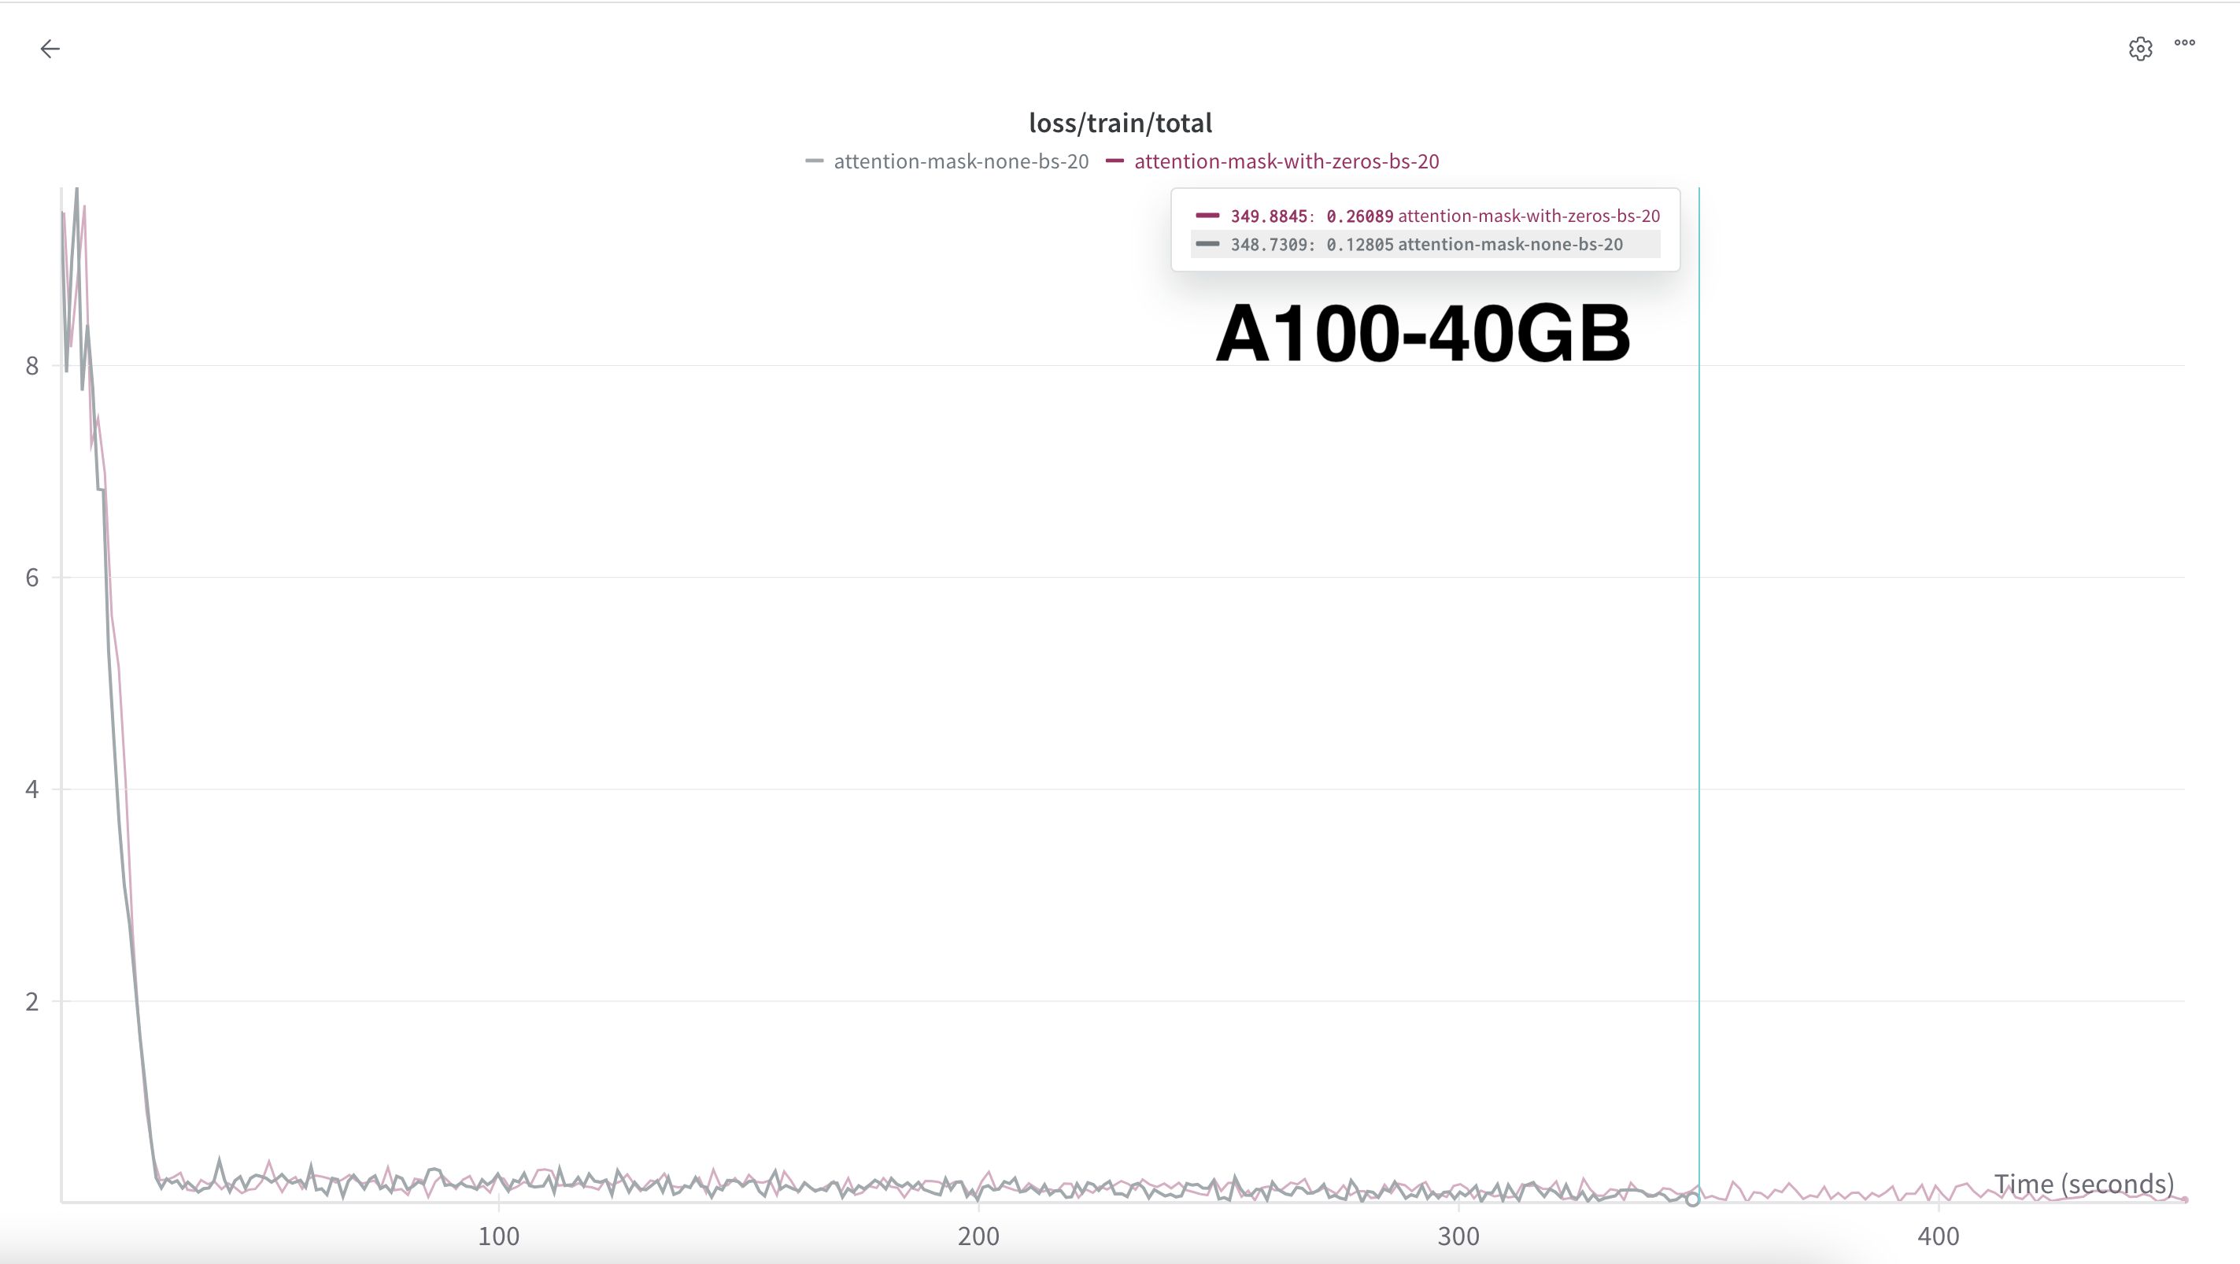Open the chart settings gear
The height and width of the screenshot is (1264, 2240).
click(2140, 49)
